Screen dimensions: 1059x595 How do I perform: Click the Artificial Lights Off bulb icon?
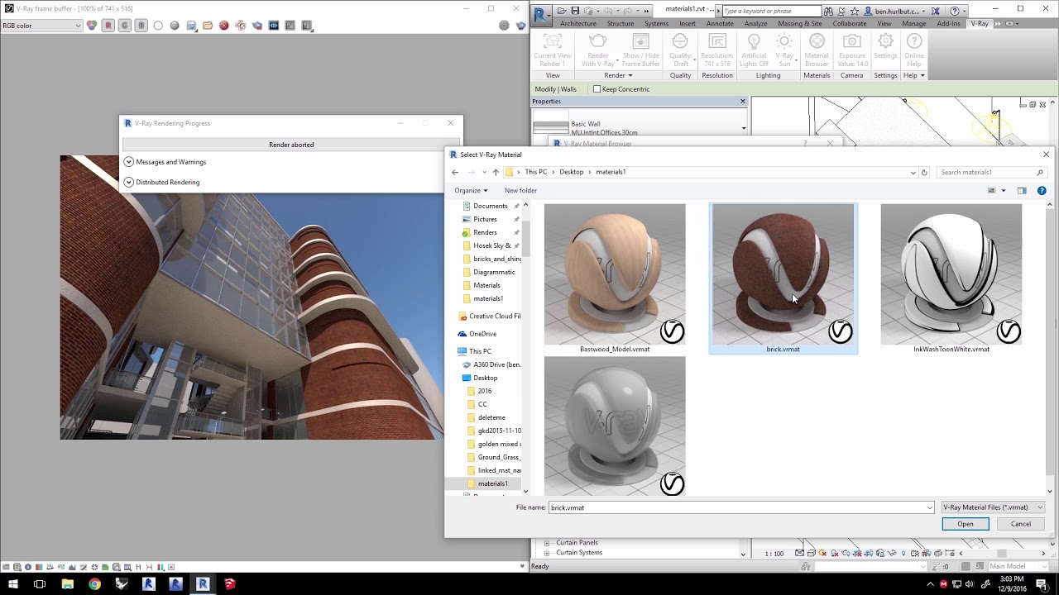[x=754, y=42]
